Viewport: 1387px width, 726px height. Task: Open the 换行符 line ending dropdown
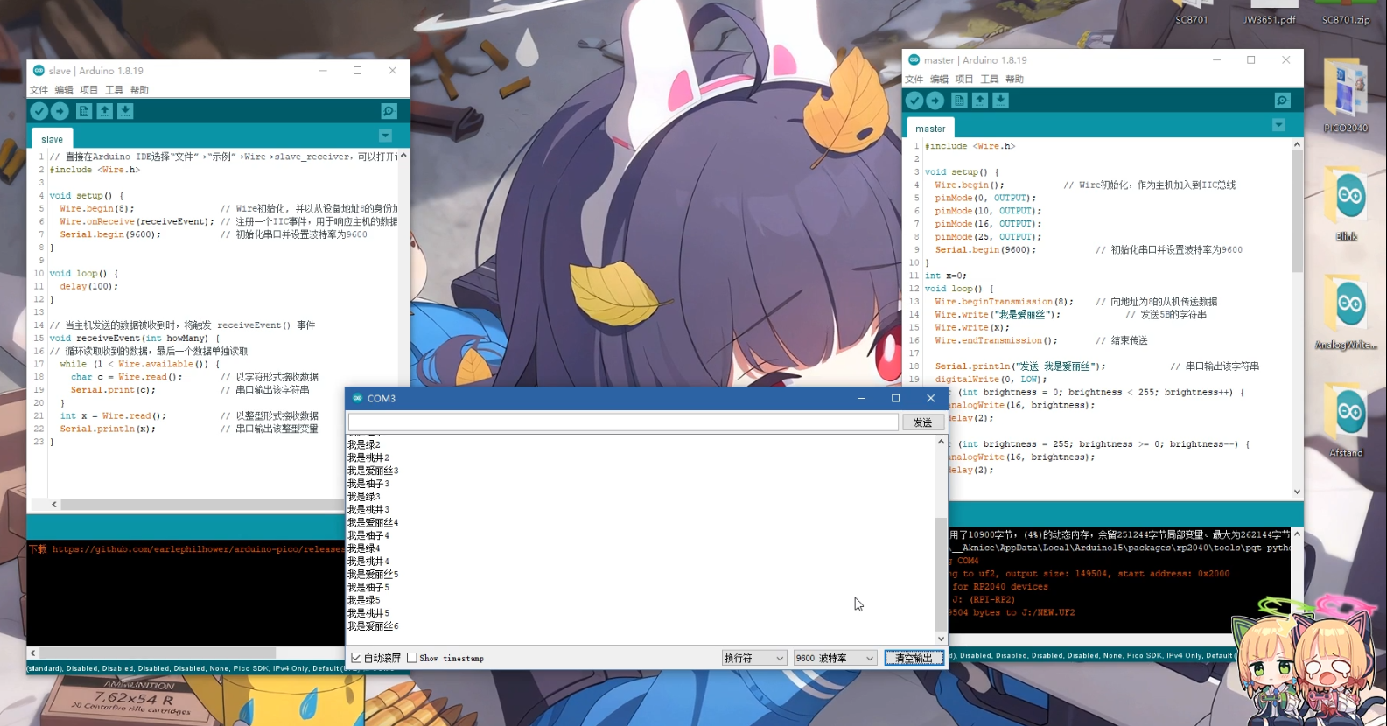[x=754, y=658]
